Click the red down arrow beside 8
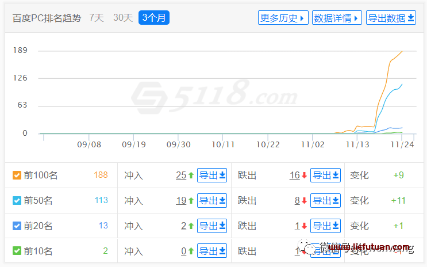This screenshot has height=267, width=427. [x=304, y=201]
